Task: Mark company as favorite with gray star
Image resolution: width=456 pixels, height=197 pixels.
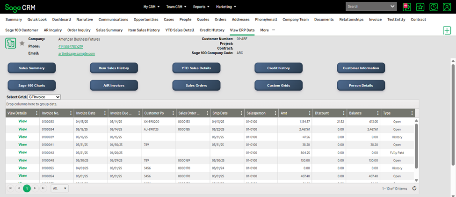Action: [x=22, y=44]
